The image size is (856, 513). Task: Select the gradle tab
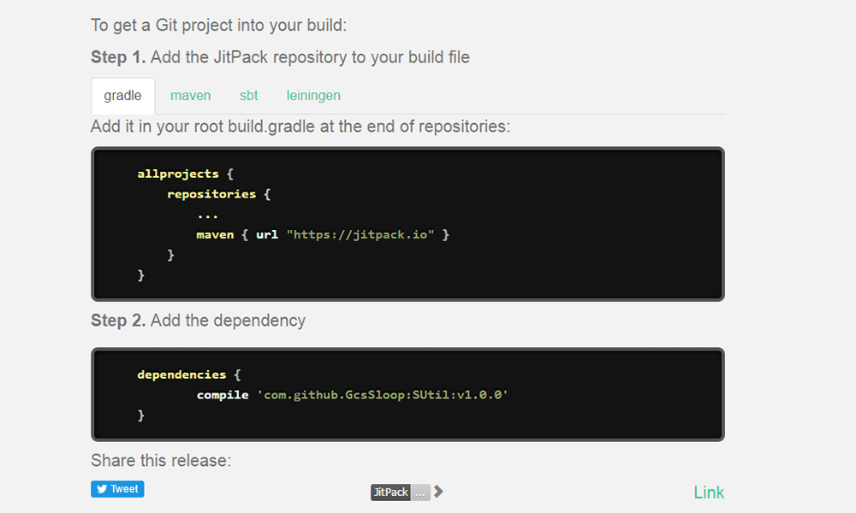122,96
